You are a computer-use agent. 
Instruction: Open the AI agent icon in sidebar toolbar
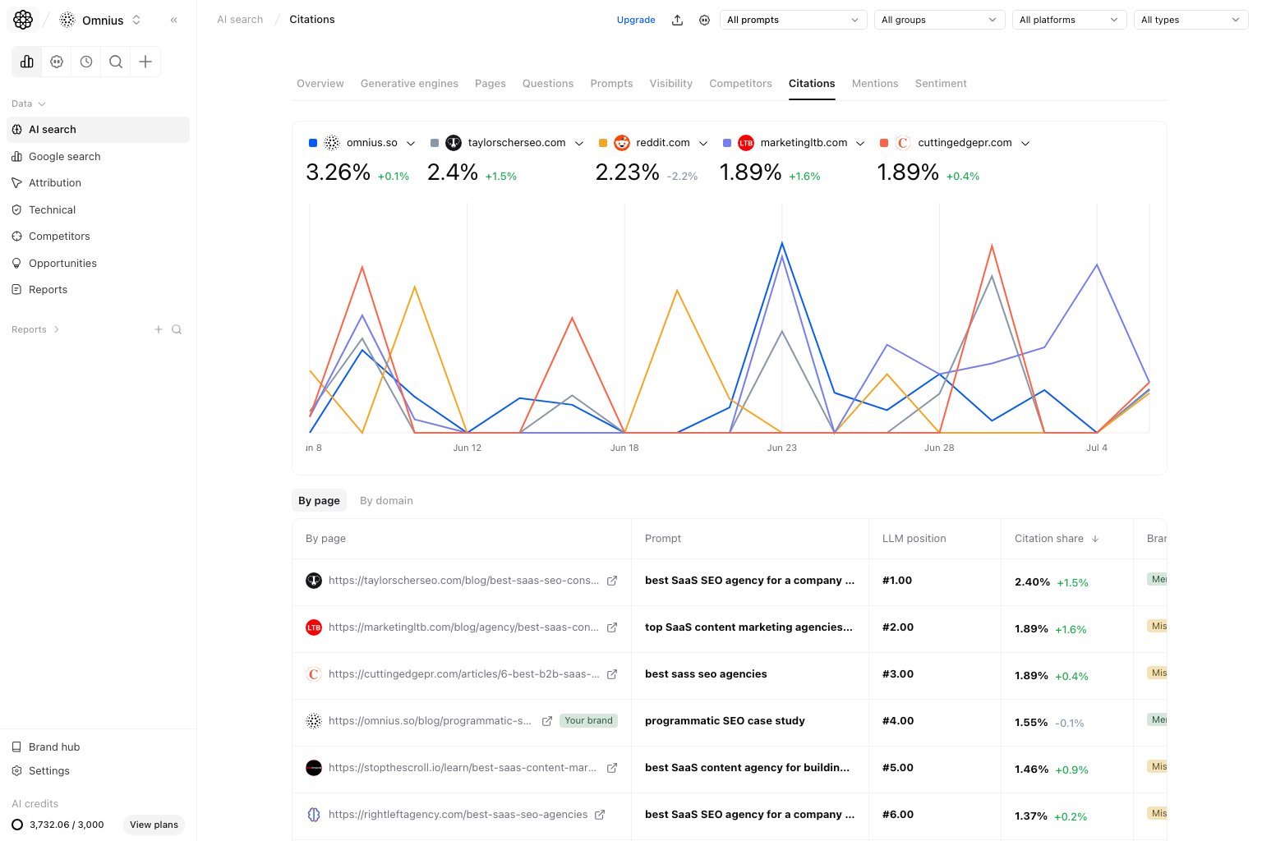click(x=57, y=62)
